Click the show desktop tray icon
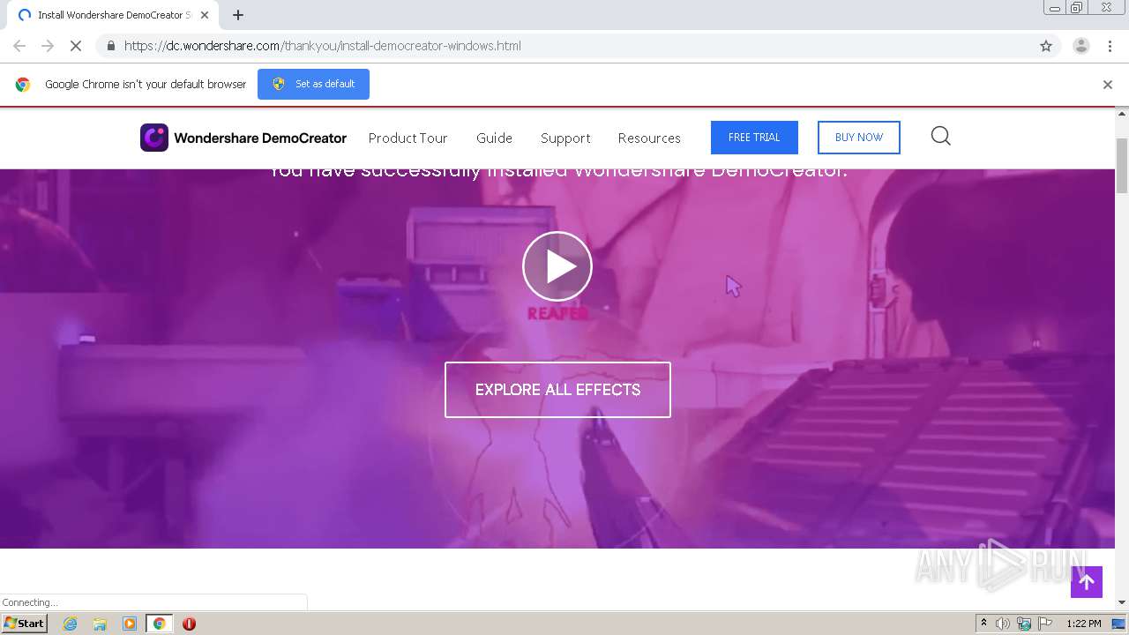1129x635 pixels. tap(1119, 624)
